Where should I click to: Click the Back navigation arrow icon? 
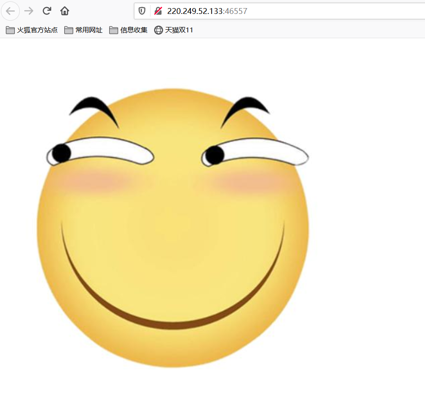click(10, 11)
